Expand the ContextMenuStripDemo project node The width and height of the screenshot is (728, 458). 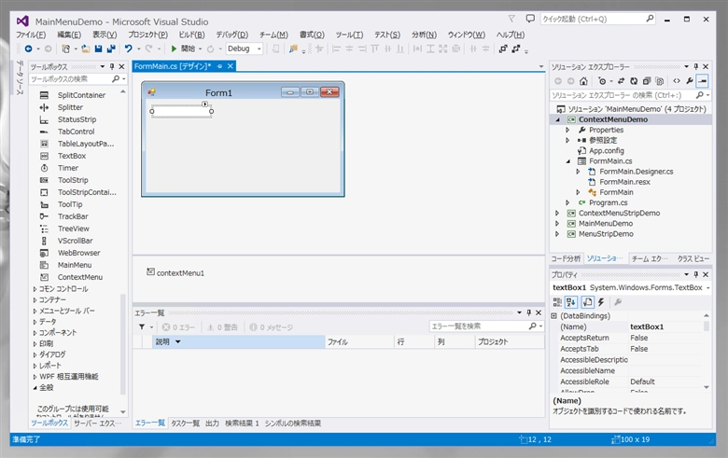pyautogui.click(x=557, y=213)
